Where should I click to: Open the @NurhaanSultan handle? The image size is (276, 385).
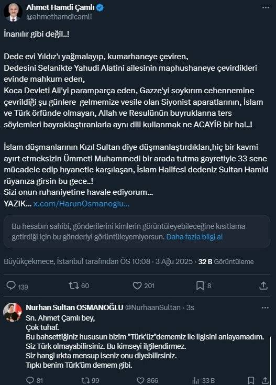[153, 307]
